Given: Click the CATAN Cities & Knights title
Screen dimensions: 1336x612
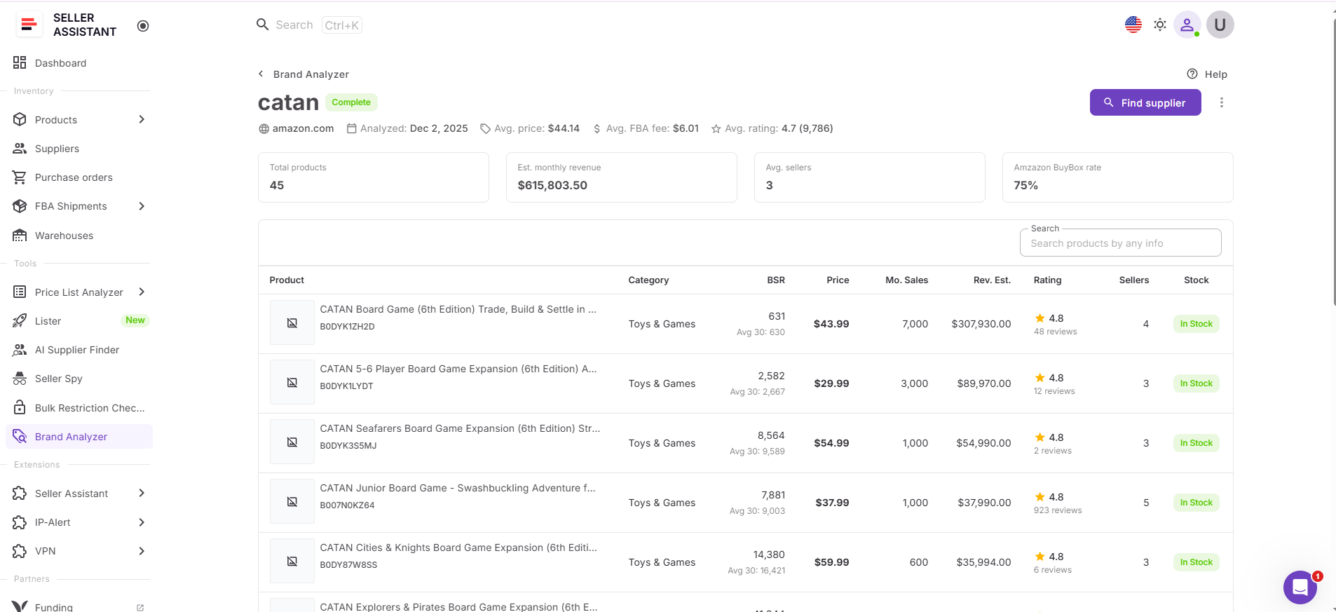Looking at the screenshot, I should [x=458, y=548].
